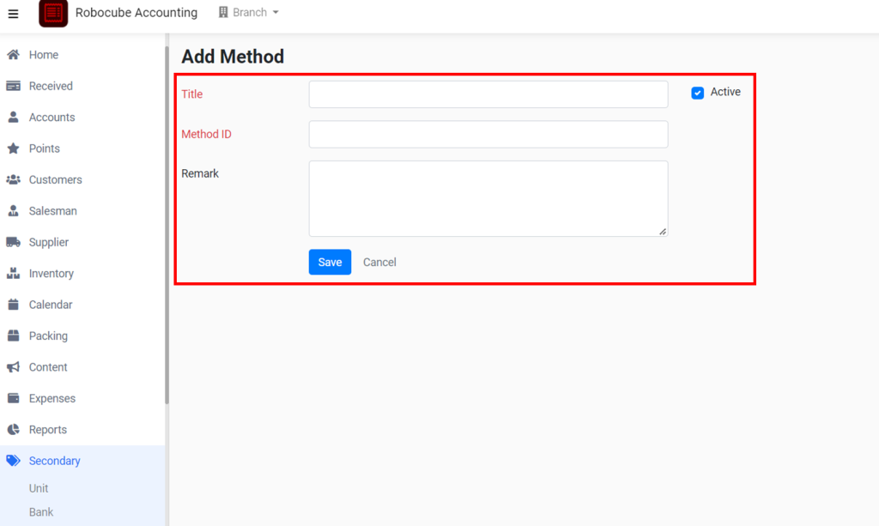This screenshot has width=879, height=526.
Task: Click the sidebar vertical scrollbar
Action: [x=167, y=224]
